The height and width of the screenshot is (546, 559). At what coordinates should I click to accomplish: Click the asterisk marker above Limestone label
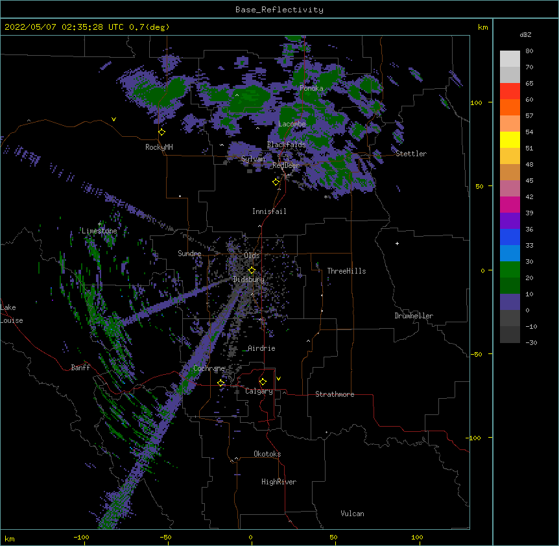coord(99,224)
